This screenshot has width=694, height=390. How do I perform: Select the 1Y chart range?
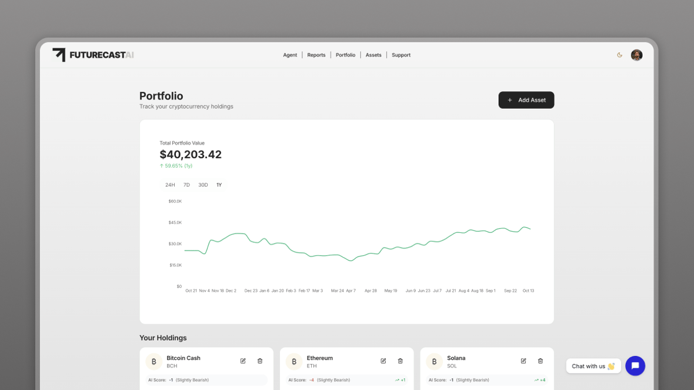tap(219, 185)
